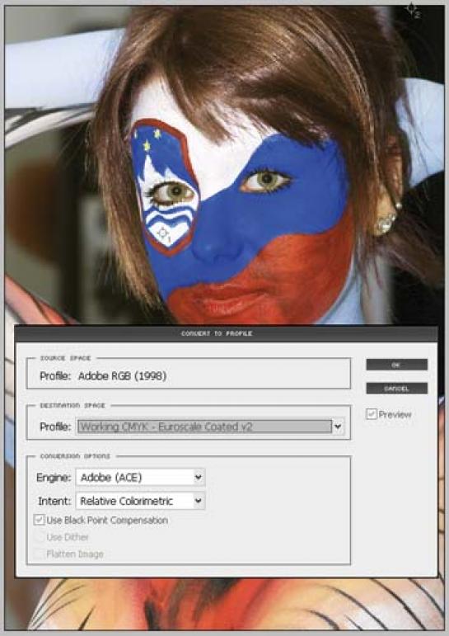Click the Intent label
The image size is (449, 636).
pos(54,501)
